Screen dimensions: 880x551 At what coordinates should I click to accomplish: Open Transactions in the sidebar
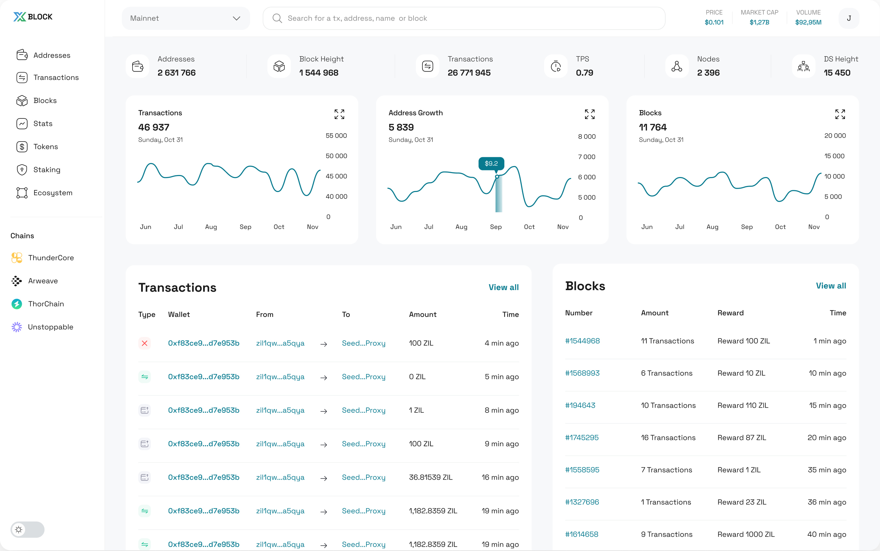coord(47,77)
